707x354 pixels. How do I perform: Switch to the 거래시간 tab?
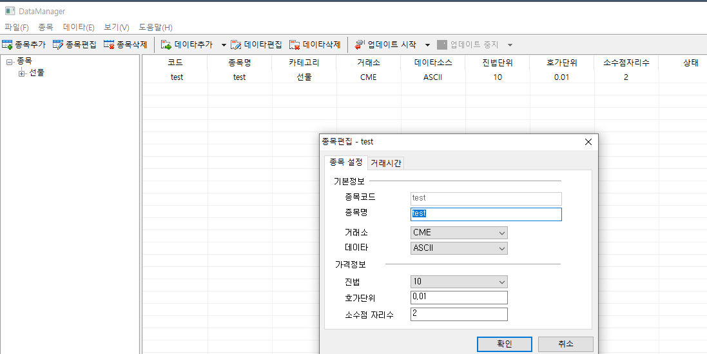[x=385, y=163]
